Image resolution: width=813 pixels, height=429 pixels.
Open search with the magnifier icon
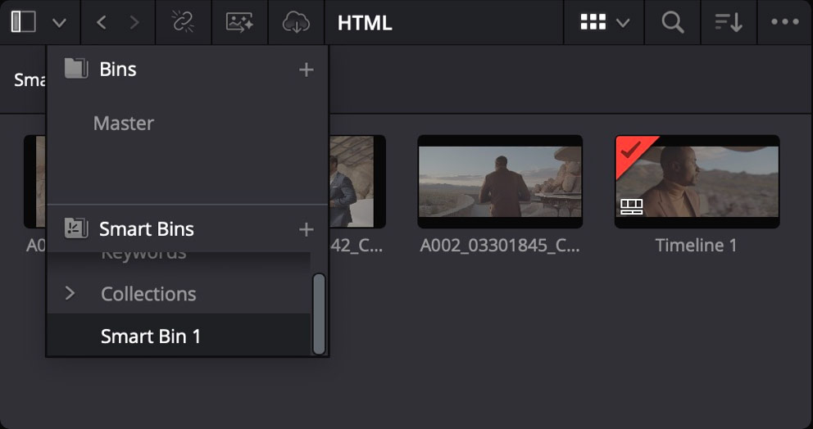[673, 22]
